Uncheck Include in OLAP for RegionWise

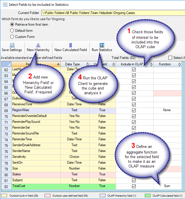click(134, 110)
